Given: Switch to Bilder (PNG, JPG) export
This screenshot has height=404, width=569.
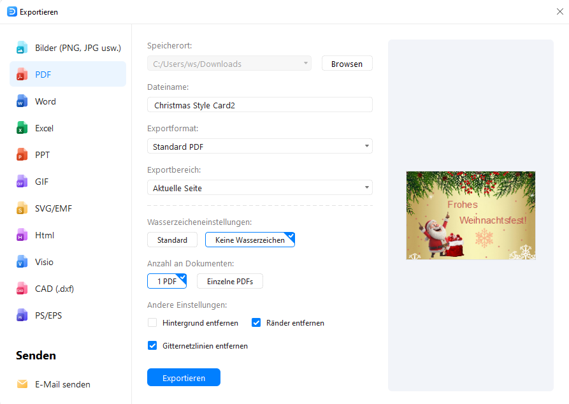Looking at the screenshot, I should pyautogui.click(x=23, y=47).
